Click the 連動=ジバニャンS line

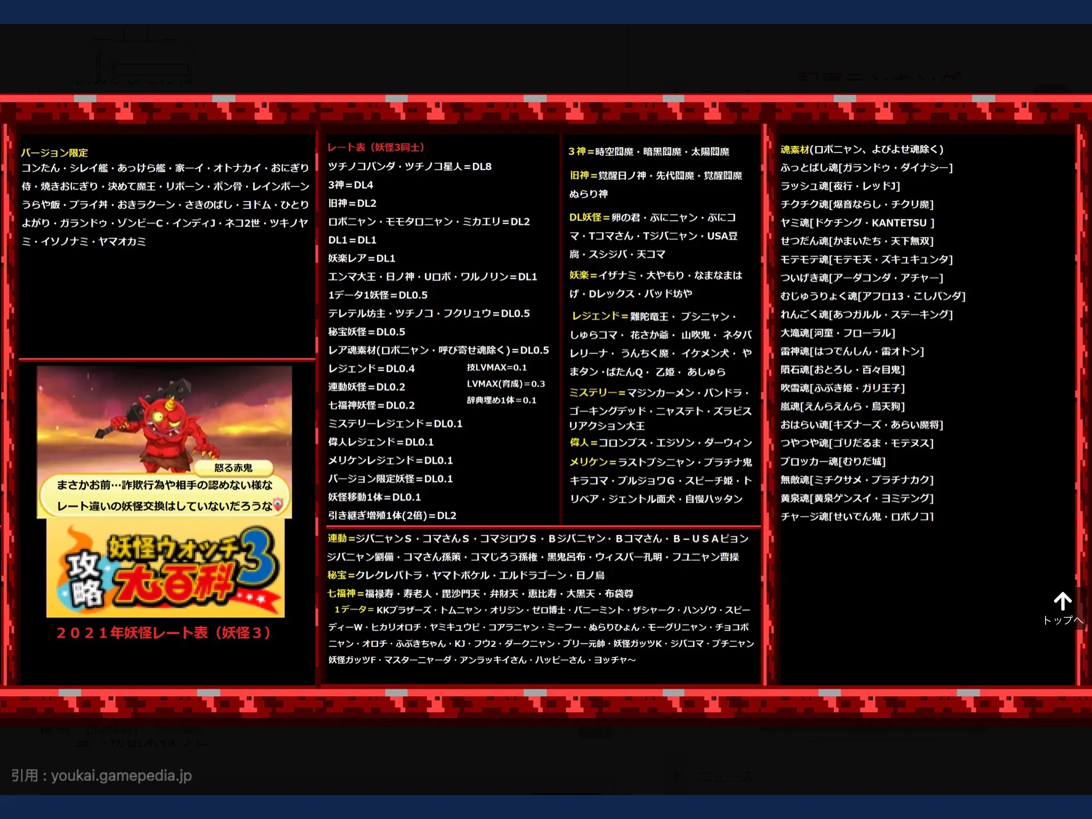click(538, 539)
